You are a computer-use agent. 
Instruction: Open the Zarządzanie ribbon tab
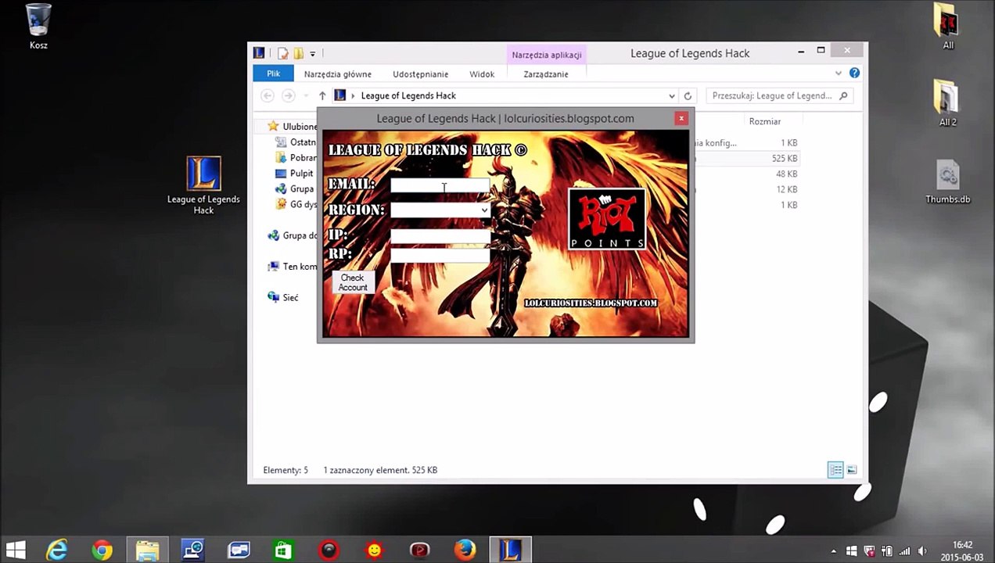tap(546, 74)
